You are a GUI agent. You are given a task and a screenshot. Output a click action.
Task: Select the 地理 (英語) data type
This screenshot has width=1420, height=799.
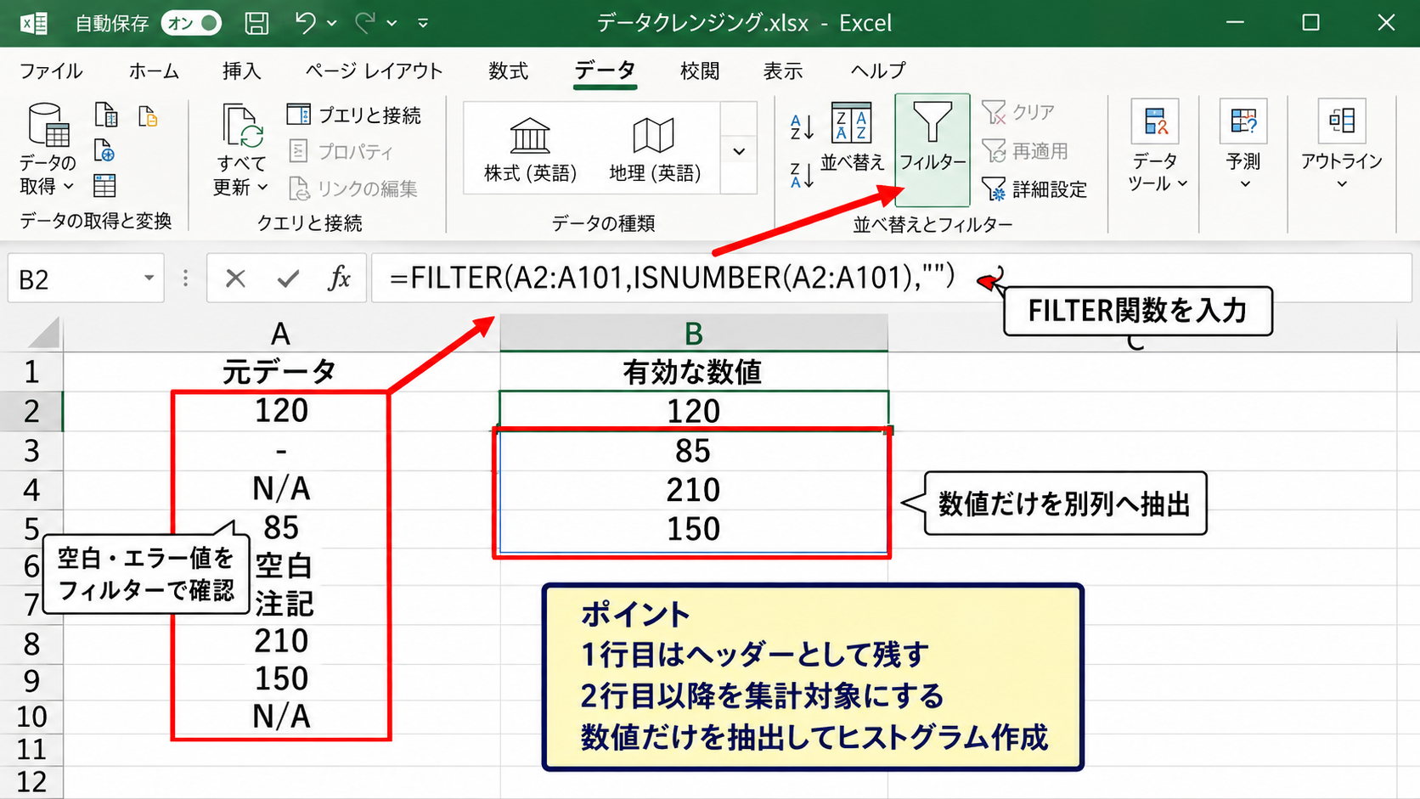coord(654,149)
